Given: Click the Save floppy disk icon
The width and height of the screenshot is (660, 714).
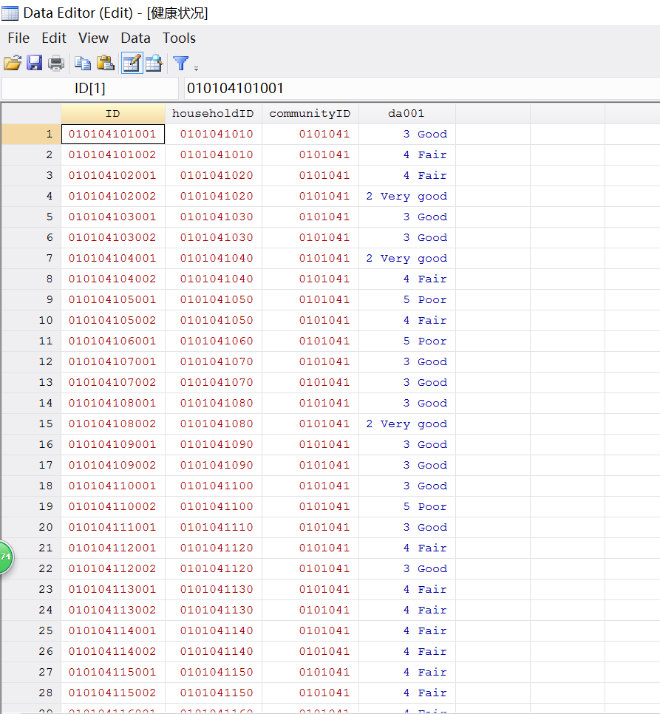Looking at the screenshot, I should coord(34,64).
